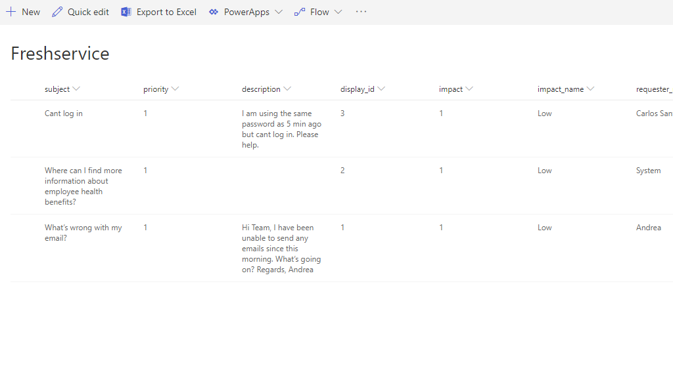Click the Quick edit pencil icon
Viewport: 673px width, 368px height.
(57, 12)
